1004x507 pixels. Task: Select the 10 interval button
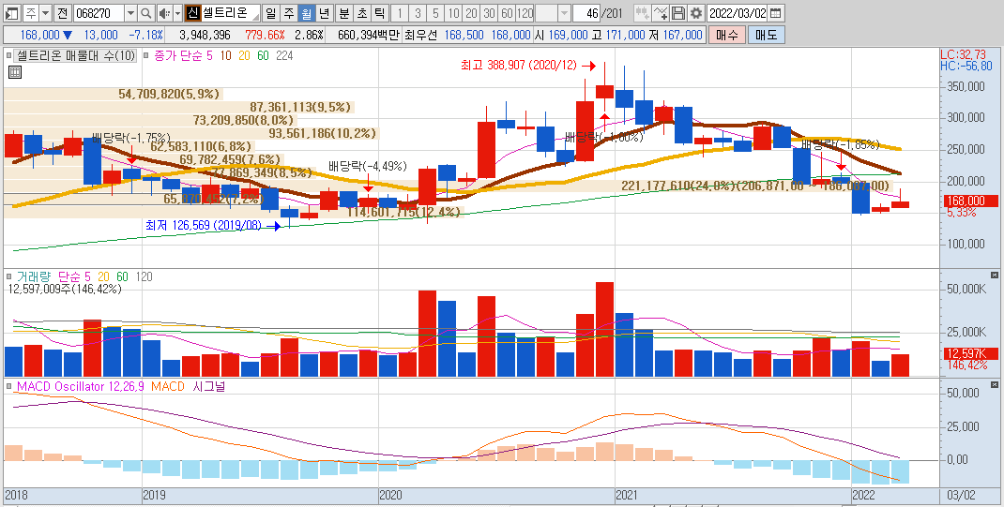pos(453,13)
